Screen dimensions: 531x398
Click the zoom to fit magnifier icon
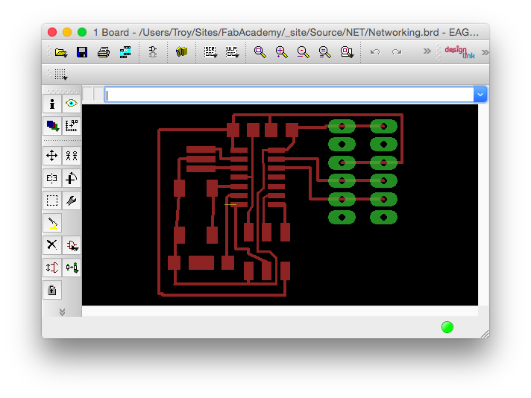click(x=260, y=52)
